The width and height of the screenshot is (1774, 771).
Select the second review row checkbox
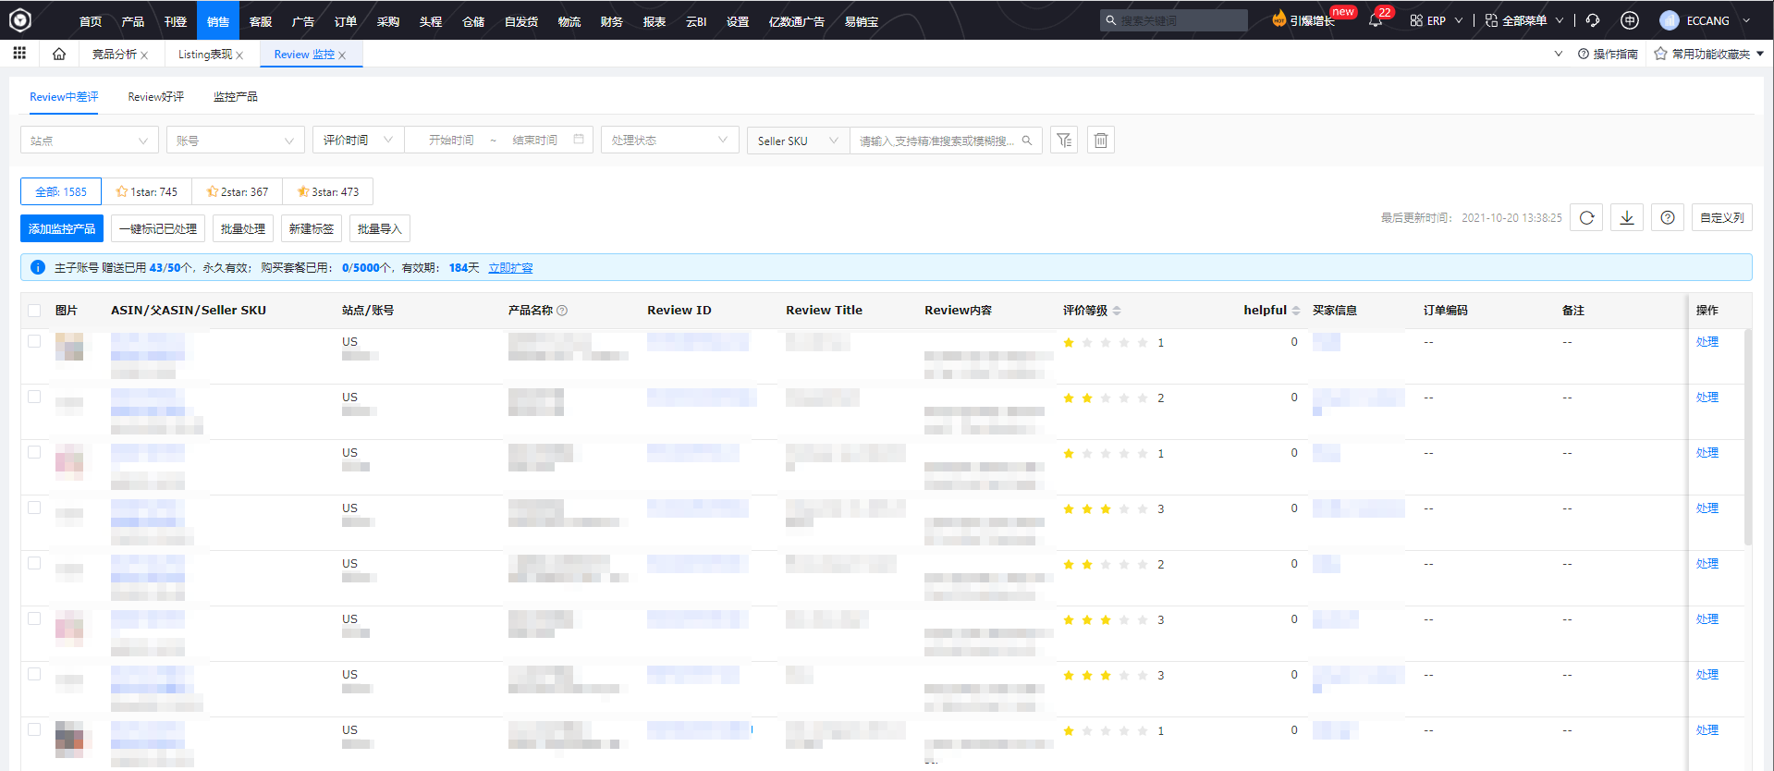pos(34,397)
